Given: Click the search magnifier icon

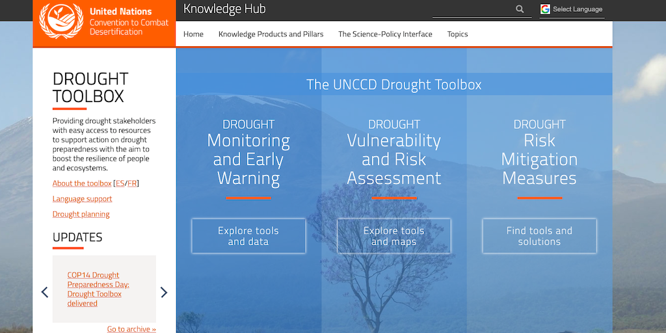Looking at the screenshot, I should 520,9.
